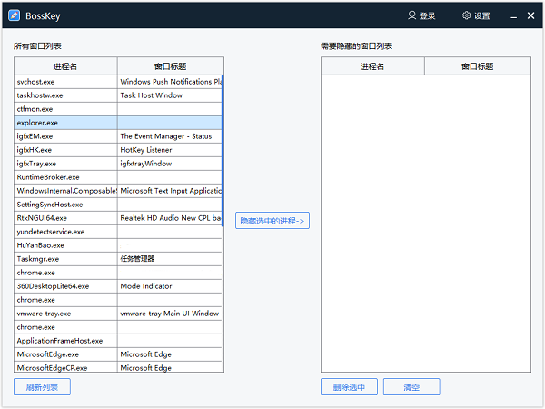Click Microsoft Text Input Application cell
Viewport: 545px width, 409px height.
170,191
